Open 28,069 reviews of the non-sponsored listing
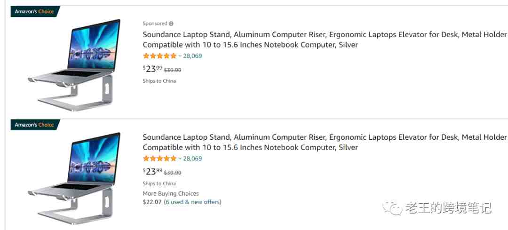This screenshot has width=508, height=230. [192, 159]
